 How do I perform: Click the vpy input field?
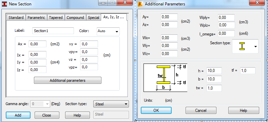point(89,52)
